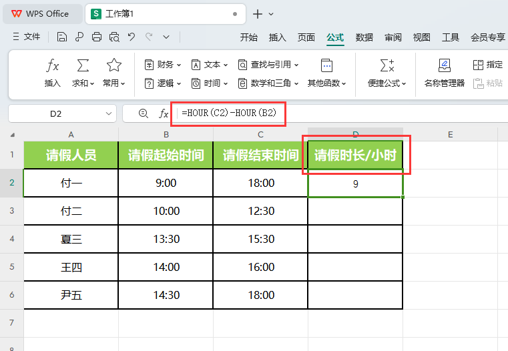Select column E header
508x351 pixels.
(451, 135)
